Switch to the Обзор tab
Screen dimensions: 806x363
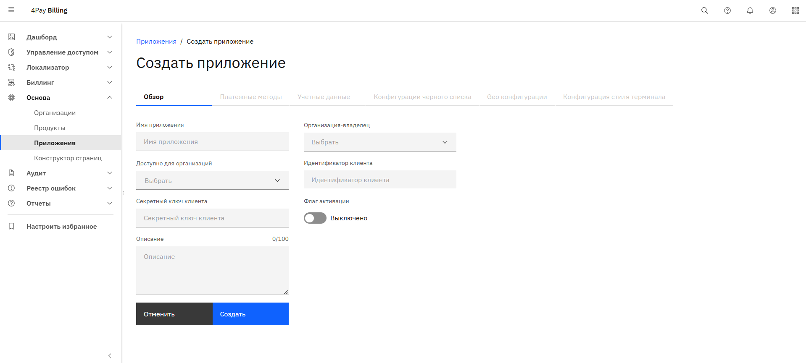pyautogui.click(x=154, y=97)
